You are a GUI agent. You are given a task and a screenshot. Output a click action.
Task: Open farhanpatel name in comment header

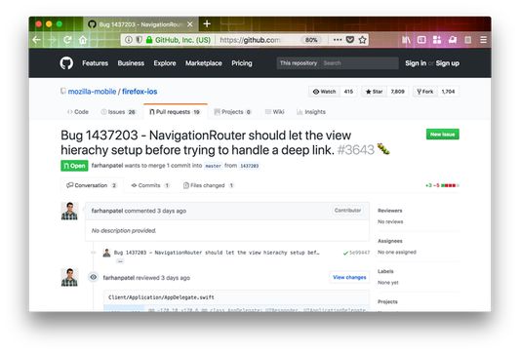coord(107,211)
